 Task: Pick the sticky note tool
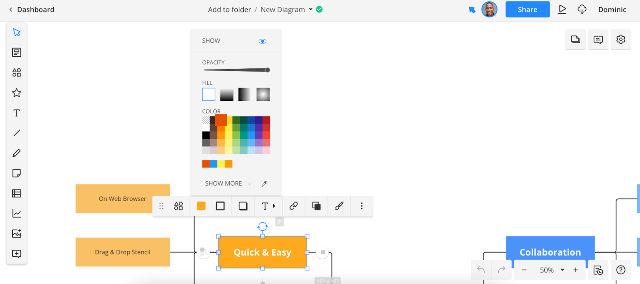tap(16, 173)
